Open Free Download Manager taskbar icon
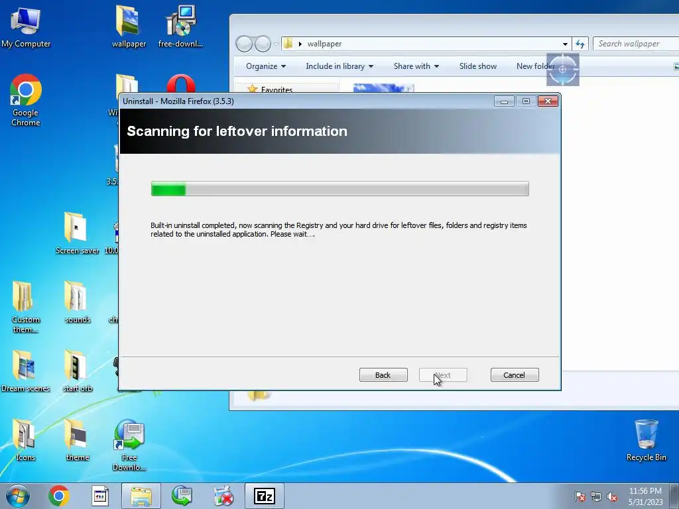This screenshot has height=509, width=679. point(182,496)
